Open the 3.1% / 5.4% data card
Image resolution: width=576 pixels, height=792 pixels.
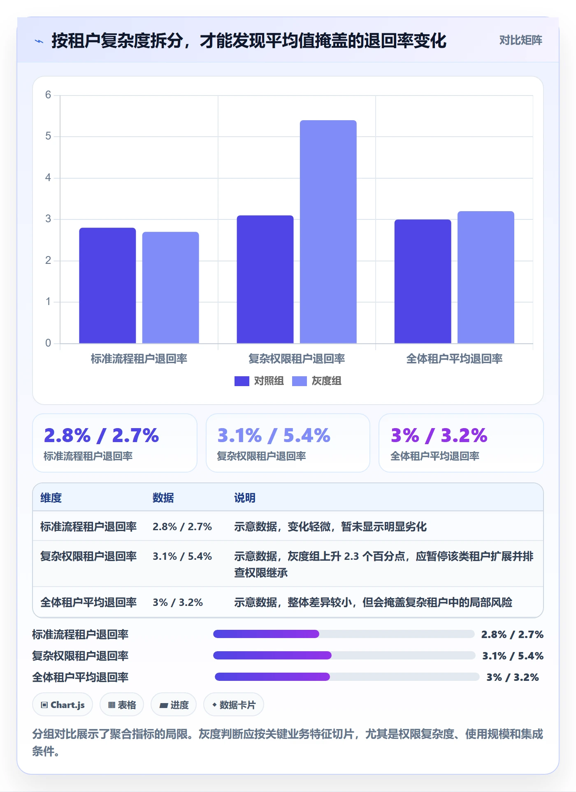(288, 443)
